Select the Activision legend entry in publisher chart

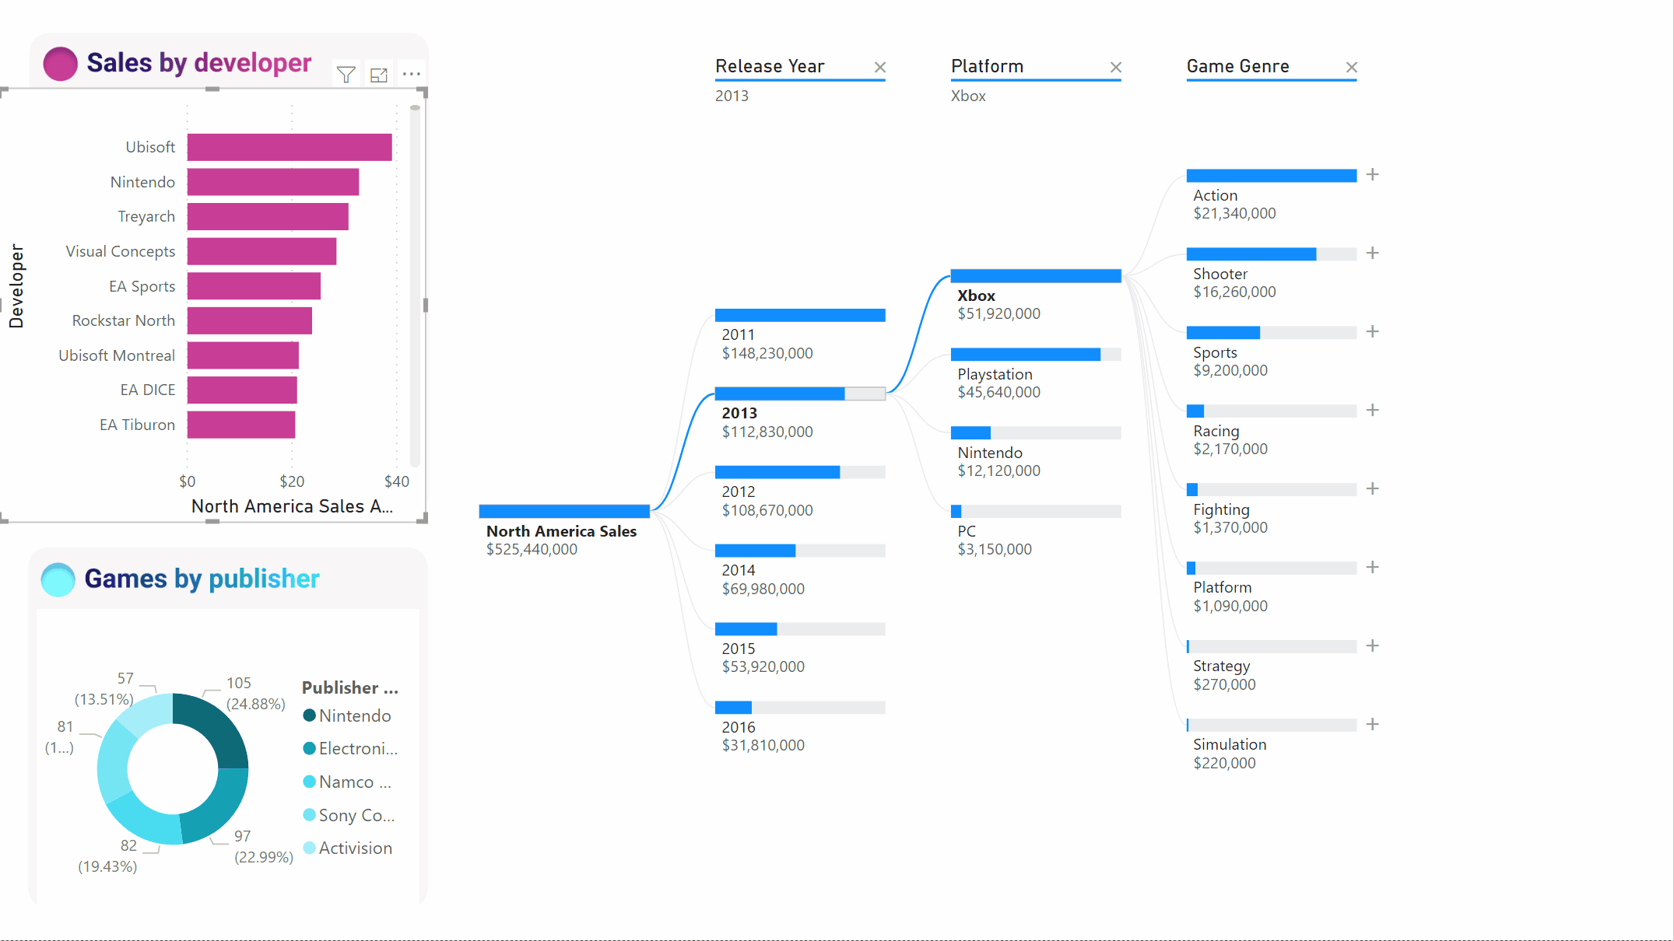point(353,848)
